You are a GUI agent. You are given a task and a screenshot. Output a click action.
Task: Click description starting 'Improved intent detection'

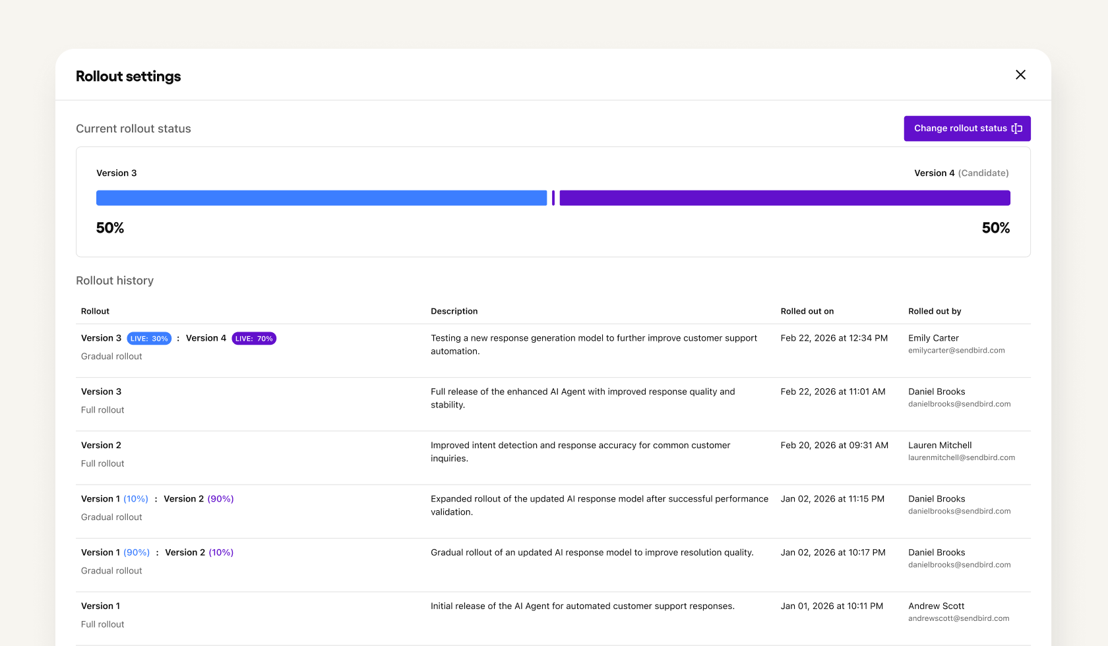click(580, 452)
